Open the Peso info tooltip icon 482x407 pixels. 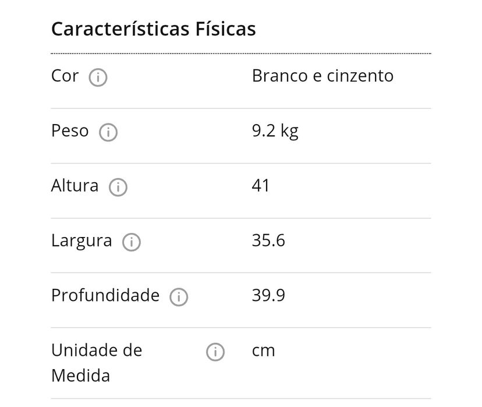(108, 133)
